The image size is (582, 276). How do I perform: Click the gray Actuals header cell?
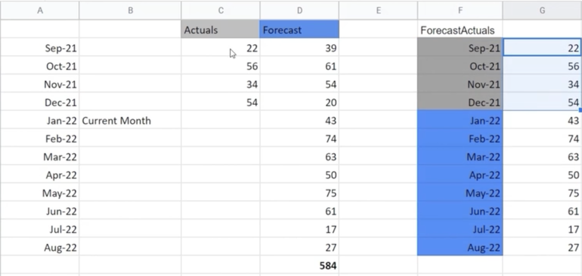click(x=221, y=30)
